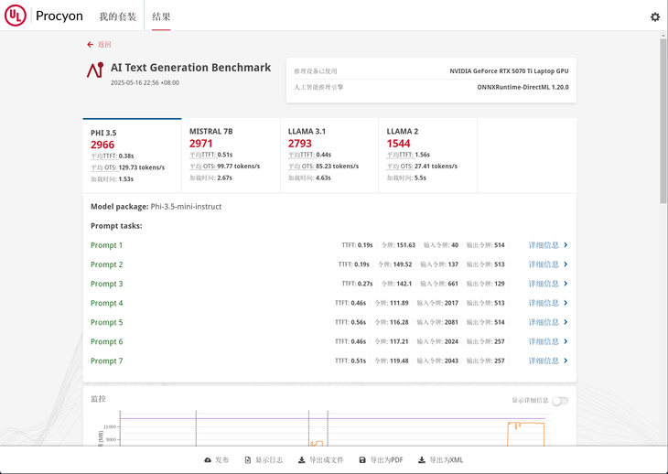Expand Prompt 3 details chevron
668x474 pixels.
[566, 284]
